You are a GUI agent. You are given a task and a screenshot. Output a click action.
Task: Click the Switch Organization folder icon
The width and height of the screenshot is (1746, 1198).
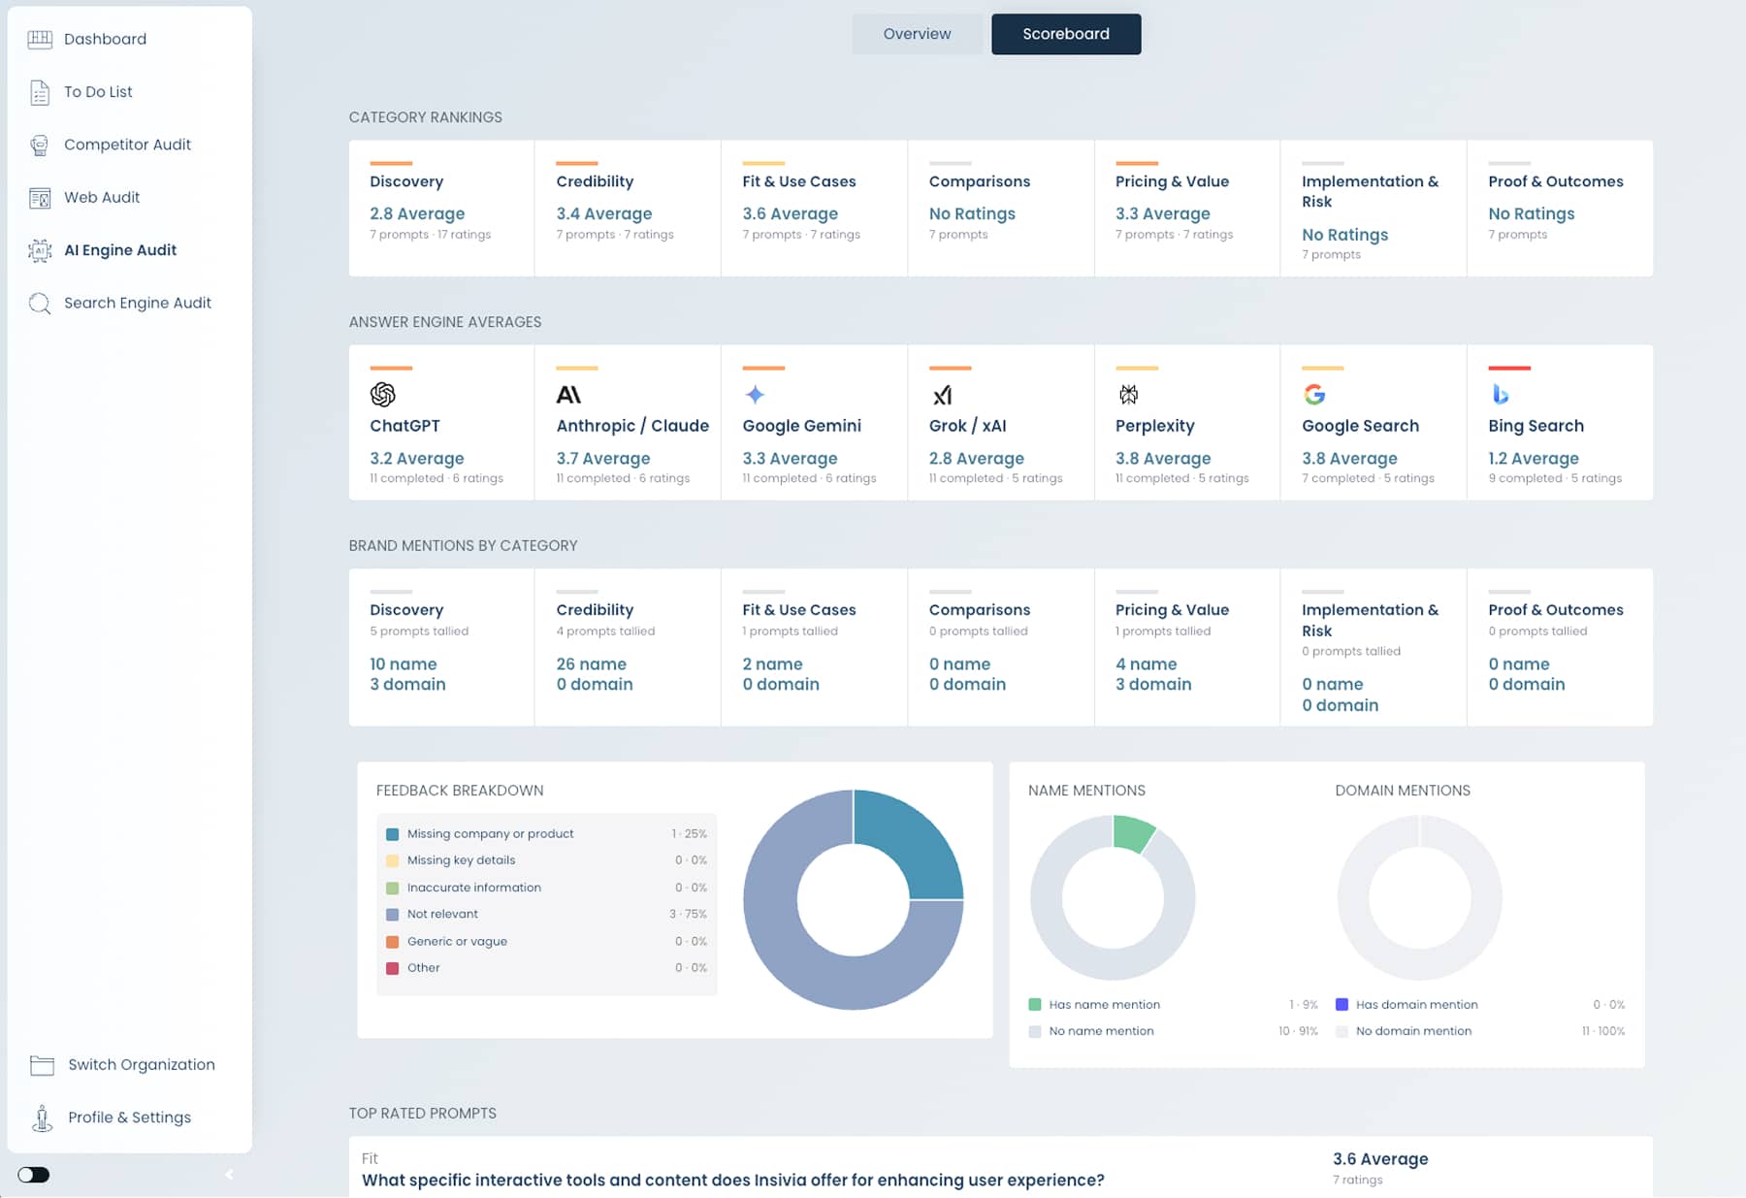(x=42, y=1065)
